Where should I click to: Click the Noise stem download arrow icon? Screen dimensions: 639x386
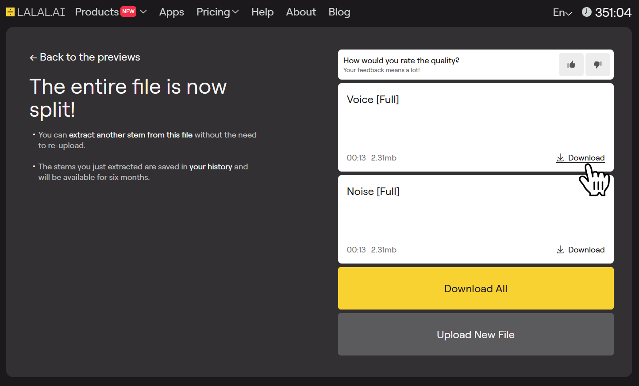pos(560,250)
